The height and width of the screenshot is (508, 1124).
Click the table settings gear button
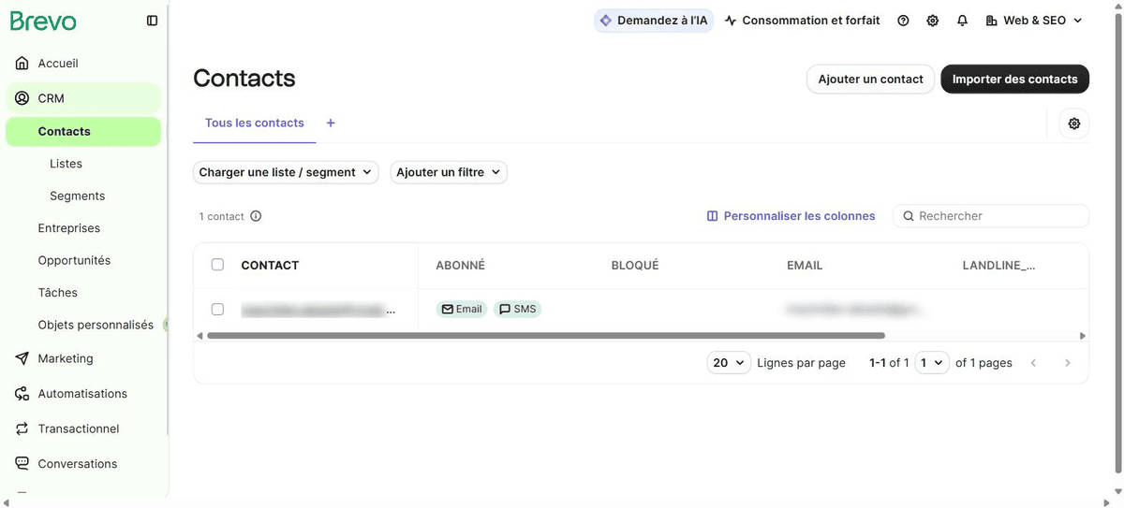tap(1074, 123)
